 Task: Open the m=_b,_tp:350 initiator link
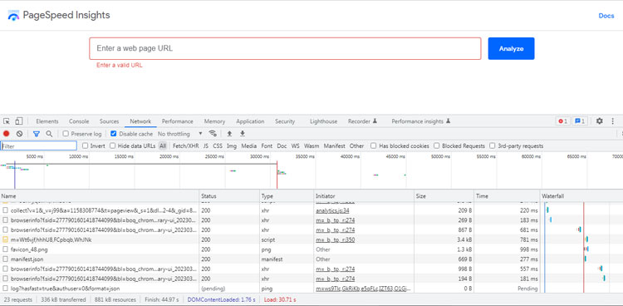coord(335,240)
